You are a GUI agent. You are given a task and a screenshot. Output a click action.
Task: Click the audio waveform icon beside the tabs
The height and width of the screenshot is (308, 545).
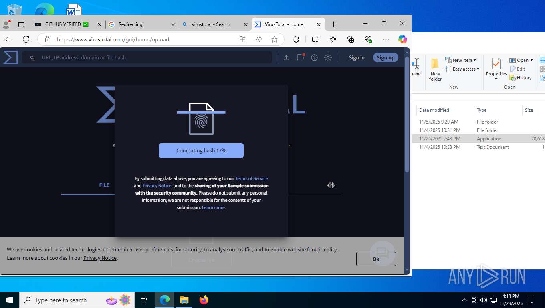click(x=331, y=185)
